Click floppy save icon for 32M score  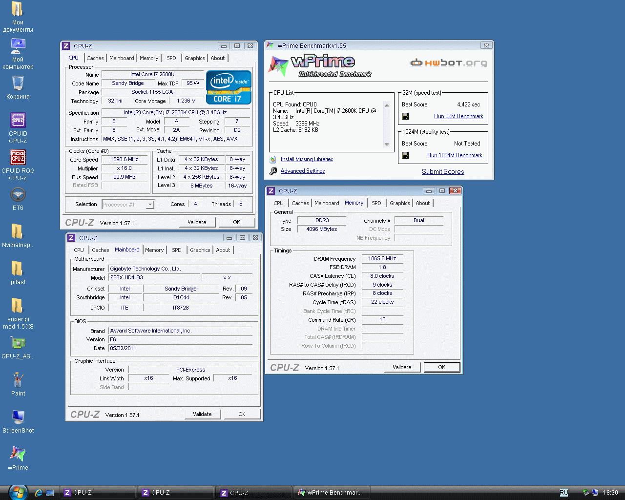coord(405,116)
